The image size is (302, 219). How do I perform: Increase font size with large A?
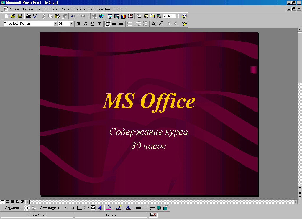click(x=154, y=24)
